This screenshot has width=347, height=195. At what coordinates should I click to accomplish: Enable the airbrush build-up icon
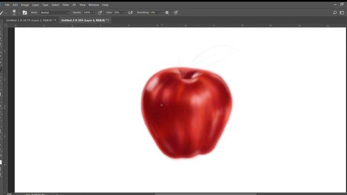point(130,12)
